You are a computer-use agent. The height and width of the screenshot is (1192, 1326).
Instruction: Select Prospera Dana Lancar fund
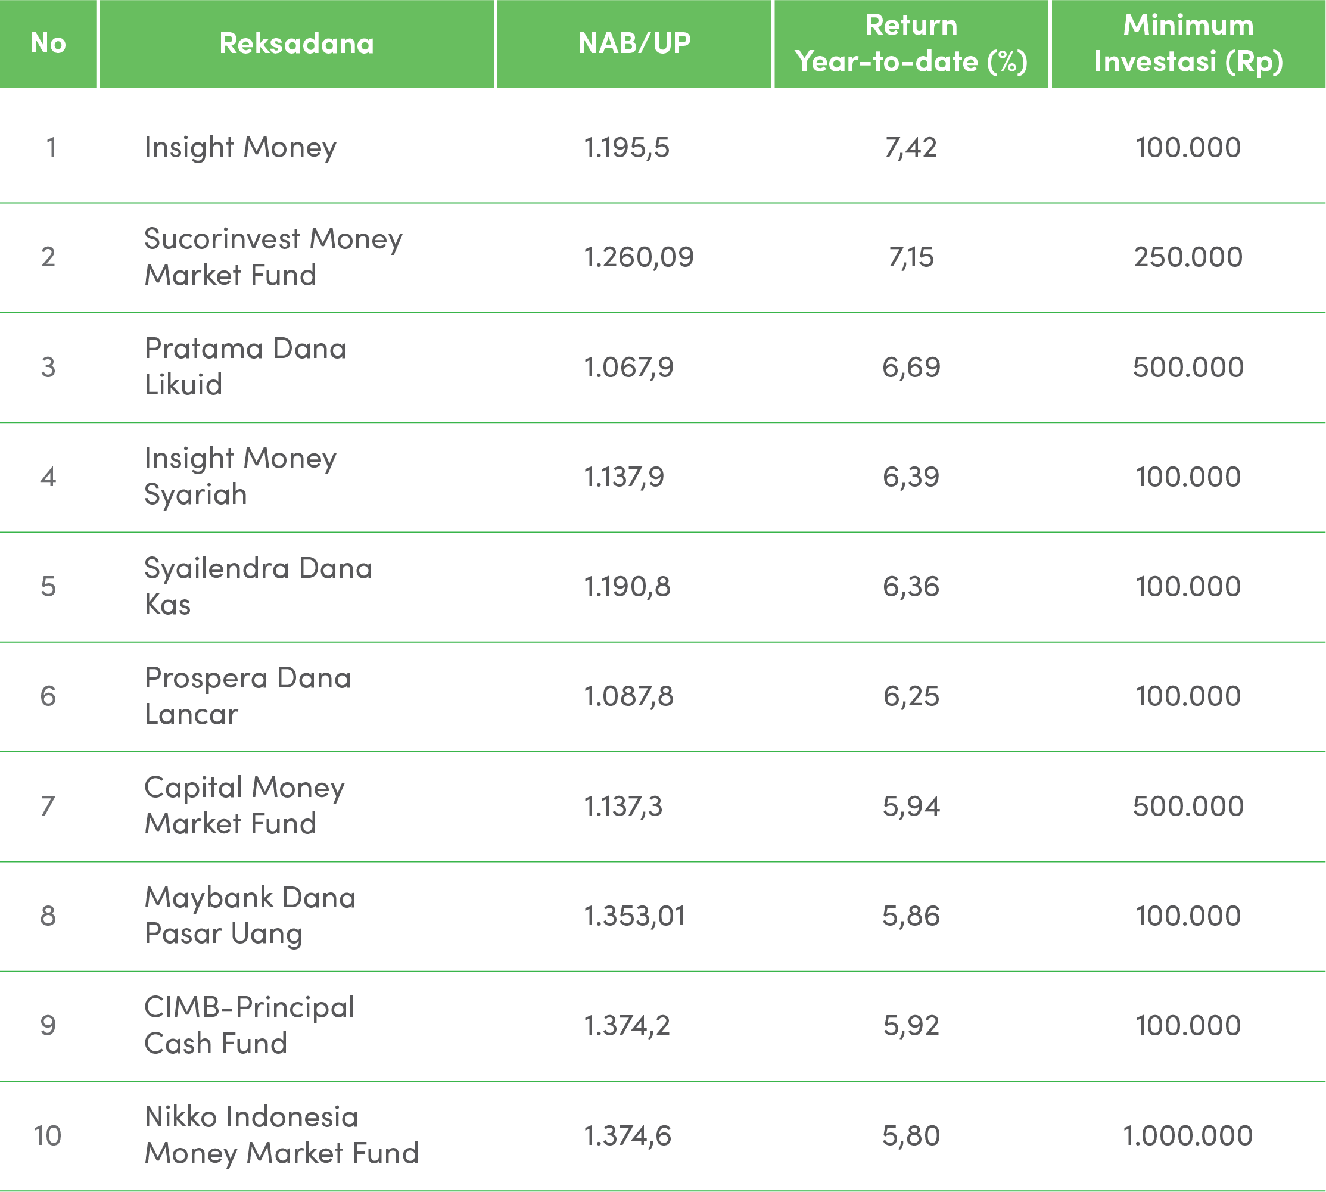(x=248, y=696)
